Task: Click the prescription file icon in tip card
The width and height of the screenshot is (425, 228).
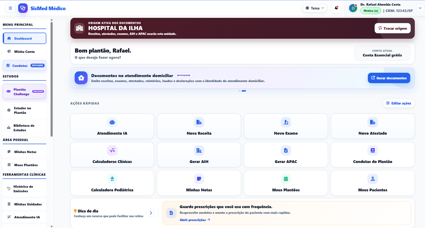Action: tap(171, 213)
